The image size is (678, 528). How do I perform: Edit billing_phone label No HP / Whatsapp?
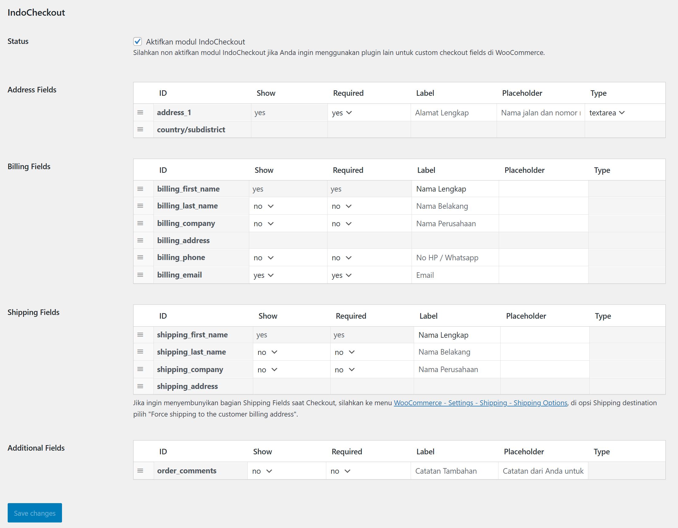click(x=455, y=258)
